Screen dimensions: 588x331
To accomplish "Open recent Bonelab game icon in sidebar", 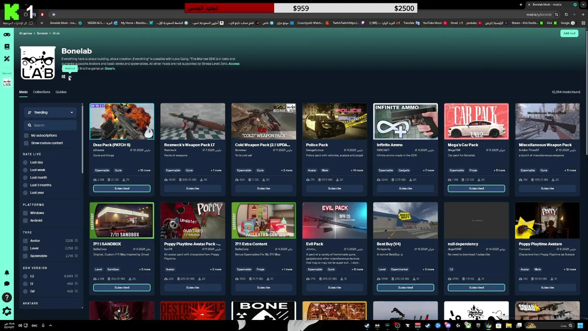I will point(7,83).
